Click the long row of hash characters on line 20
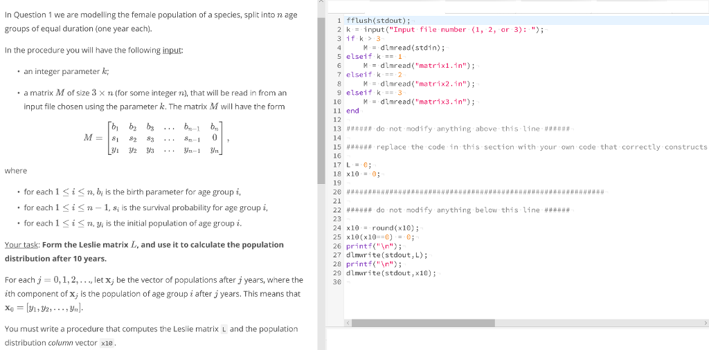Screen dimensions: 709x350 tap(475, 192)
